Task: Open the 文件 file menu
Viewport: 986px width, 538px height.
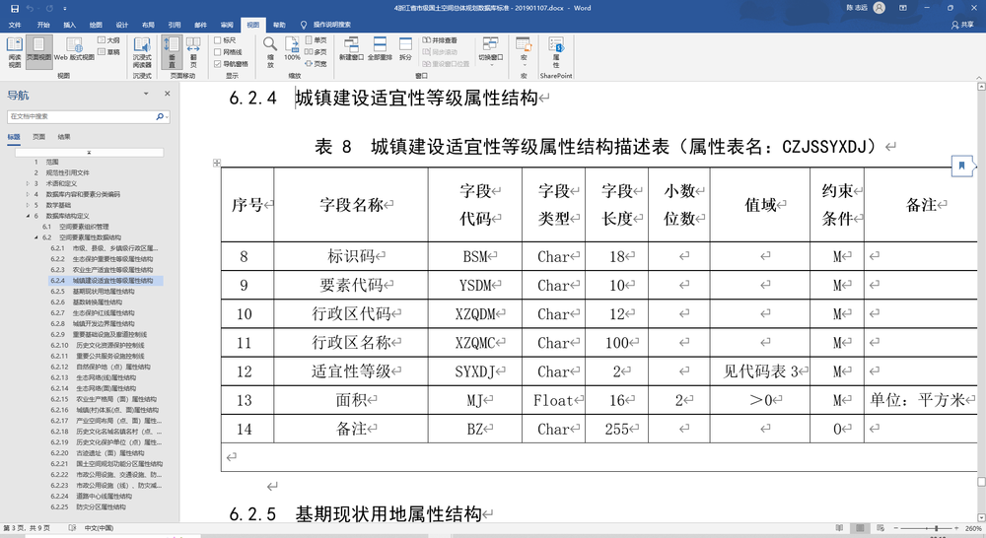Action: [15, 26]
